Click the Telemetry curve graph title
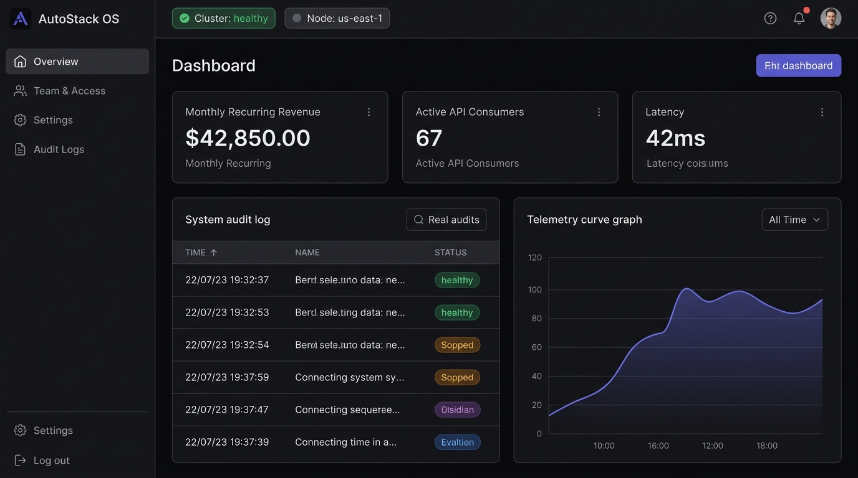The image size is (858, 478). tap(584, 219)
